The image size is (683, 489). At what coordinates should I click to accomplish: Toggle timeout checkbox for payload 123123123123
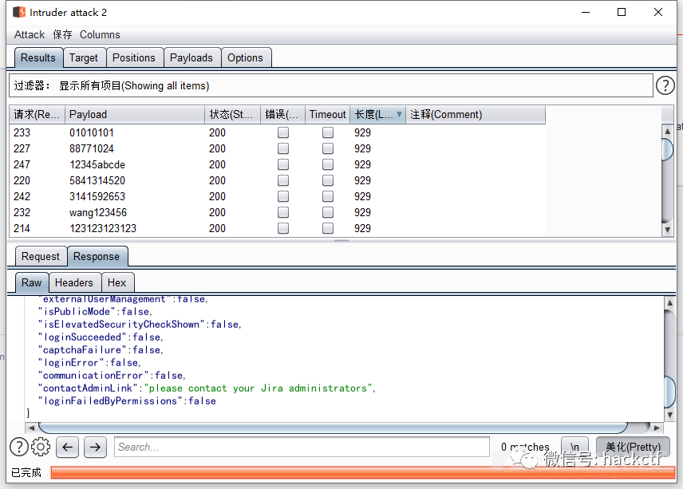[328, 228]
